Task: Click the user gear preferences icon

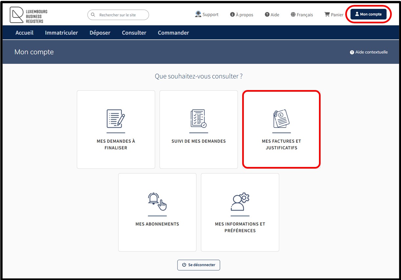Action: (x=240, y=201)
